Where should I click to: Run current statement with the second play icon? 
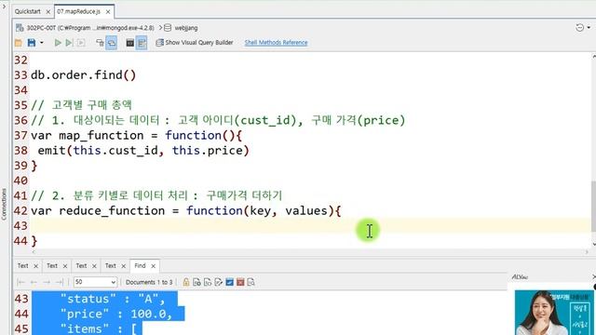69,43
